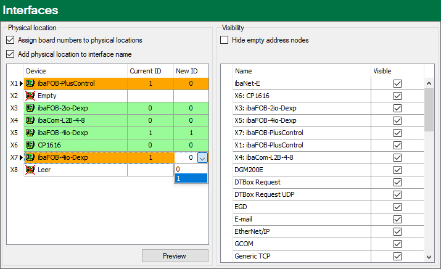Click the Name column header in Visibility
The width and height of the screenshot is (441, 269).
click(x=302, y=71)
